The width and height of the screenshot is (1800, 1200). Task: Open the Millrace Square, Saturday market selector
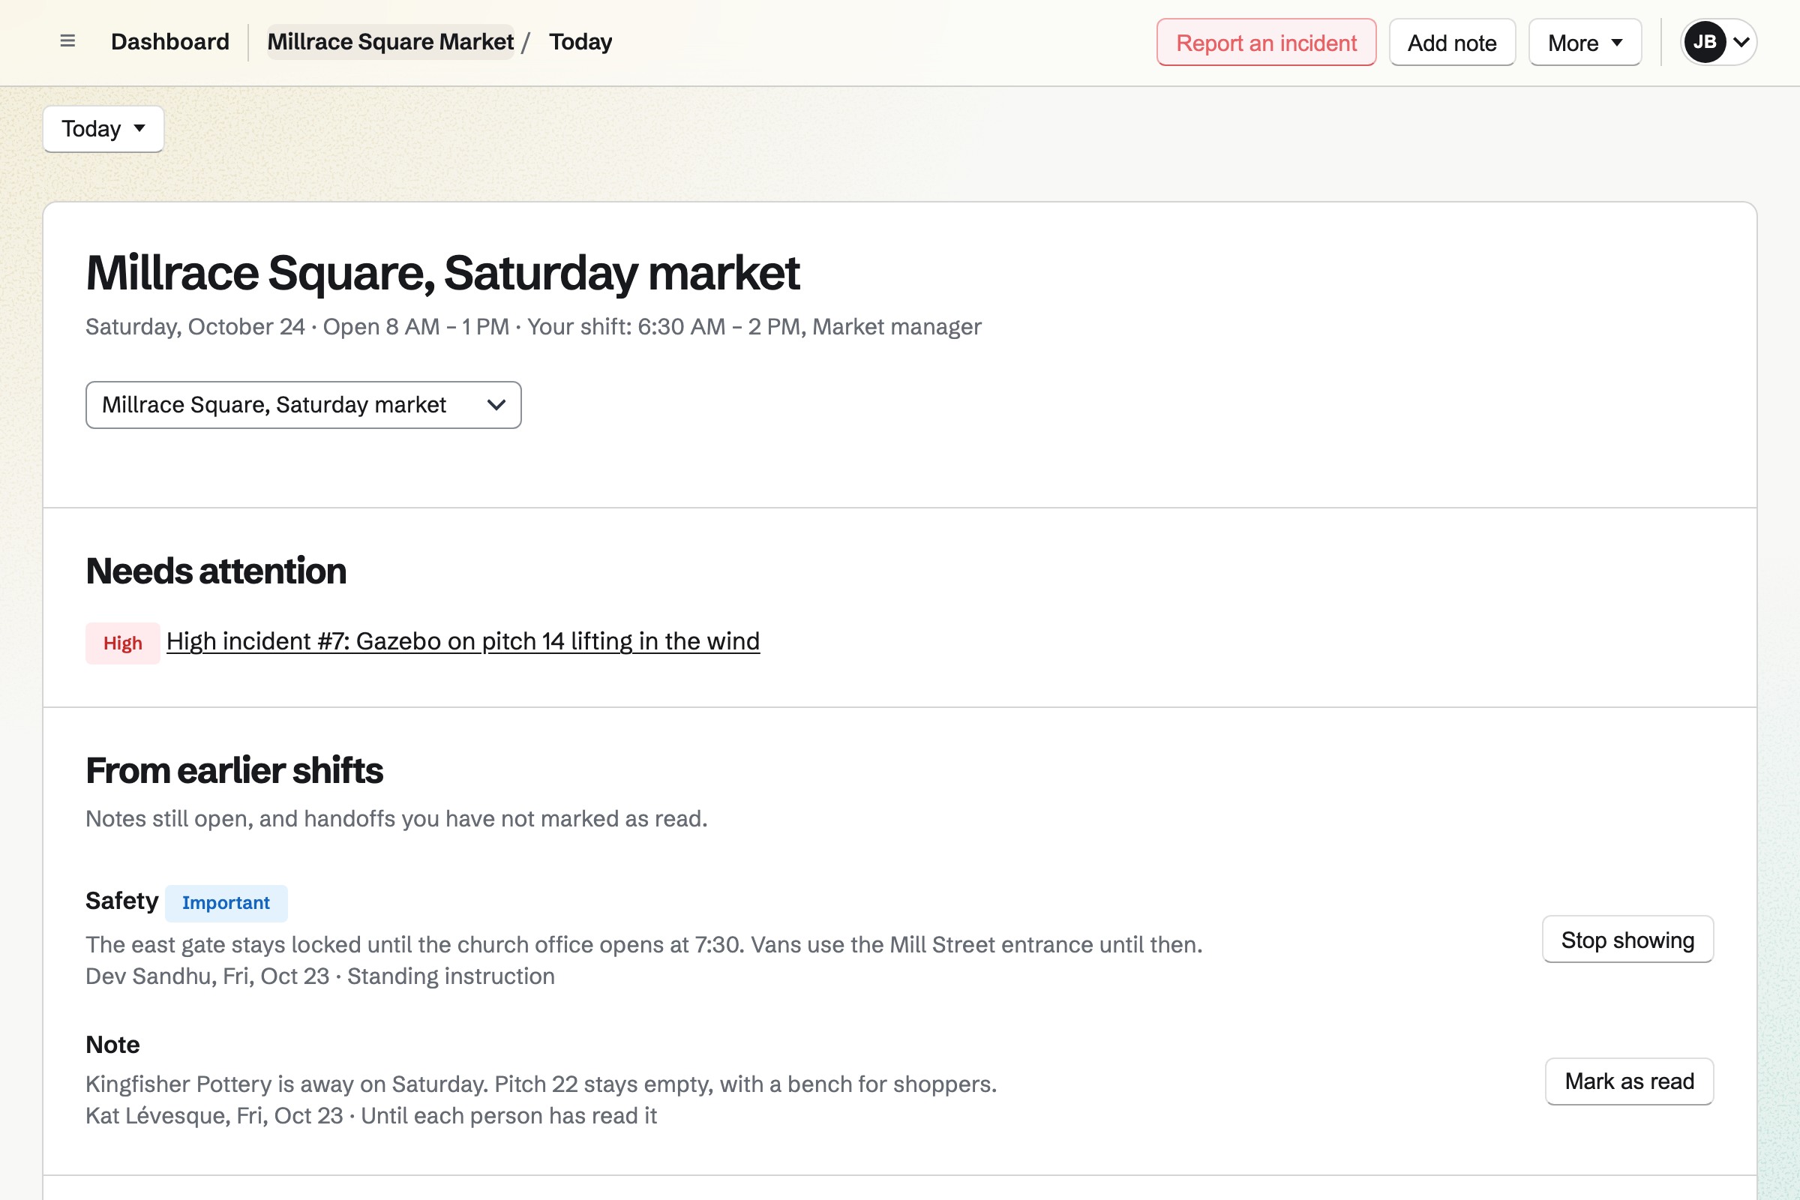click(x=303, y=405)
